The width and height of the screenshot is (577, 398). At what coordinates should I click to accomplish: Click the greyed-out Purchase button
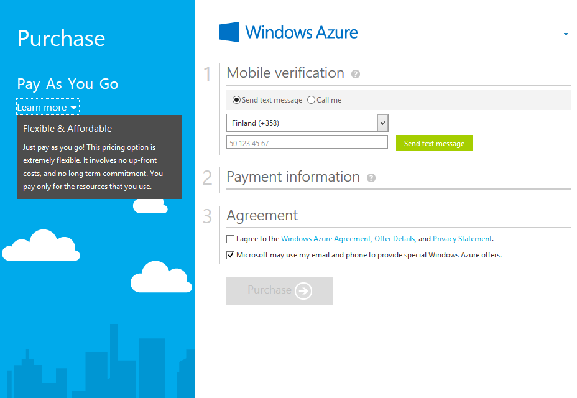[280, 290]
